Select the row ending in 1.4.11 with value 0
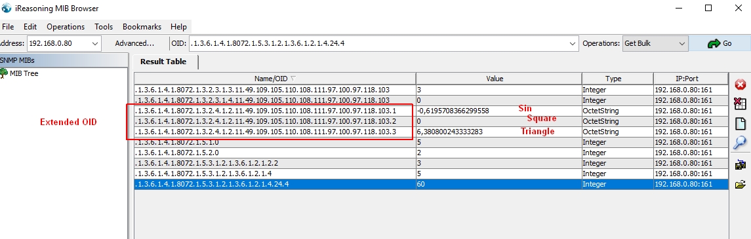The height and width of the screenshot is (239, 751). [431, 100]
